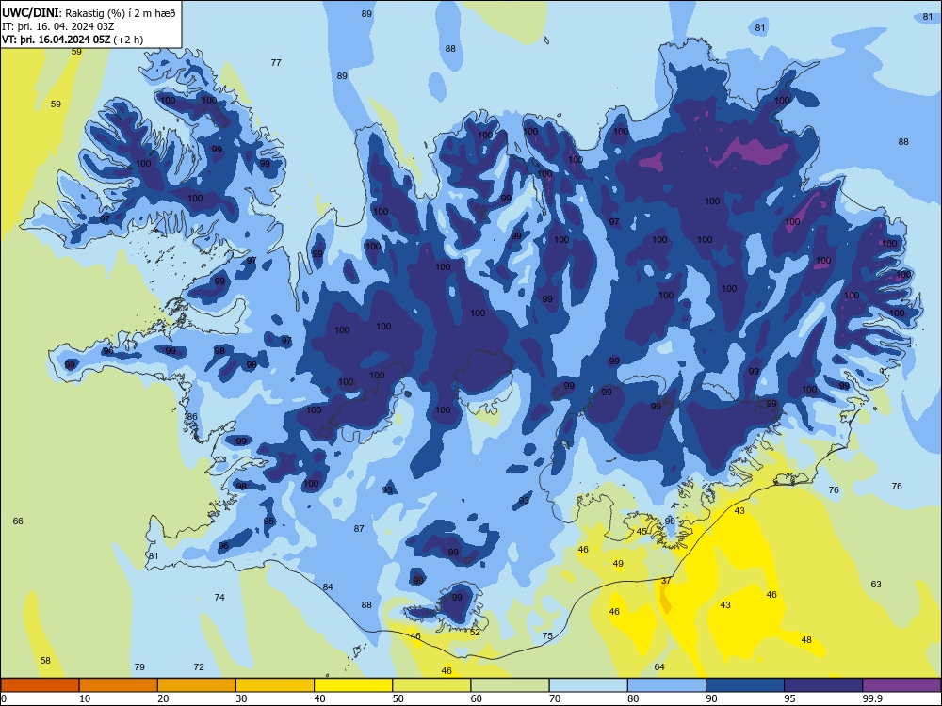Pick the pale yellow 50–60 legend swatch
The width and height of the screenshot is (942, 706).
[x=432, y=685]
